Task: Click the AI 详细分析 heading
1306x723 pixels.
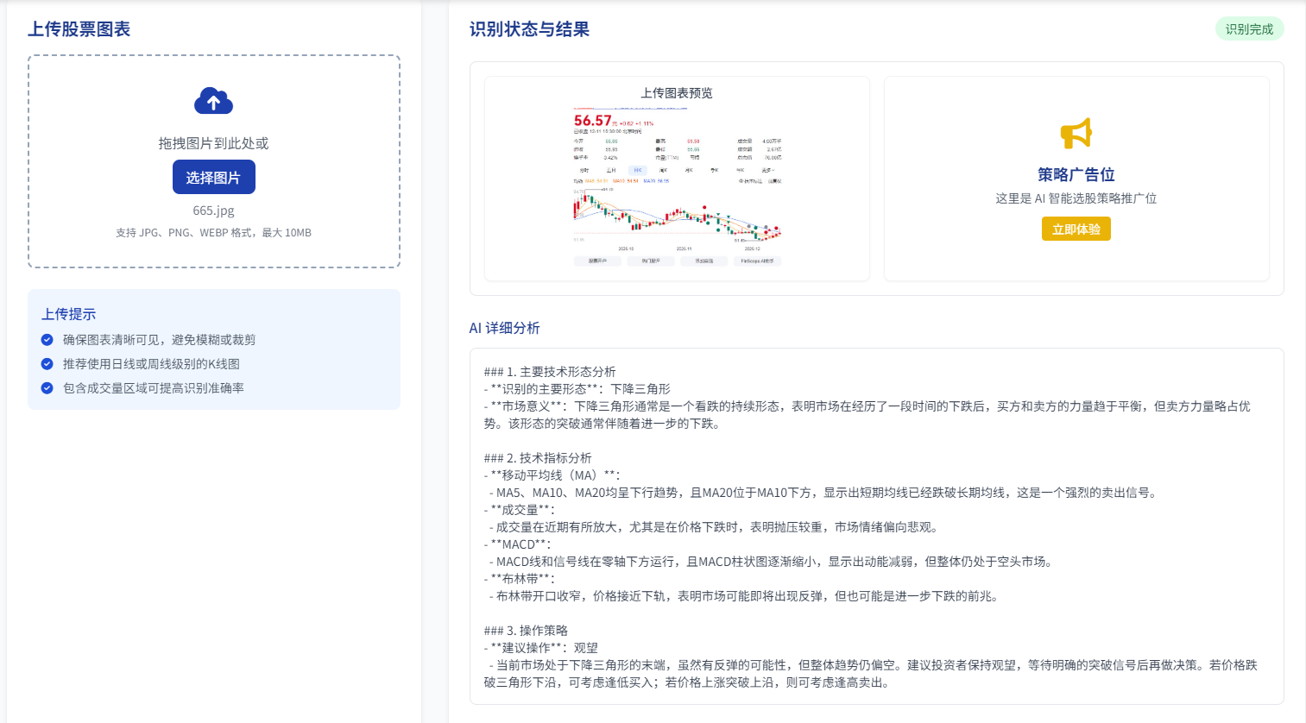Action: [x=504, y=328]
